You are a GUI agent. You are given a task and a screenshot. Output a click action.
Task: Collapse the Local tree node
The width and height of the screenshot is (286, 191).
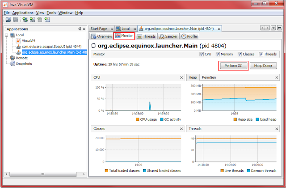coord(7,35)
